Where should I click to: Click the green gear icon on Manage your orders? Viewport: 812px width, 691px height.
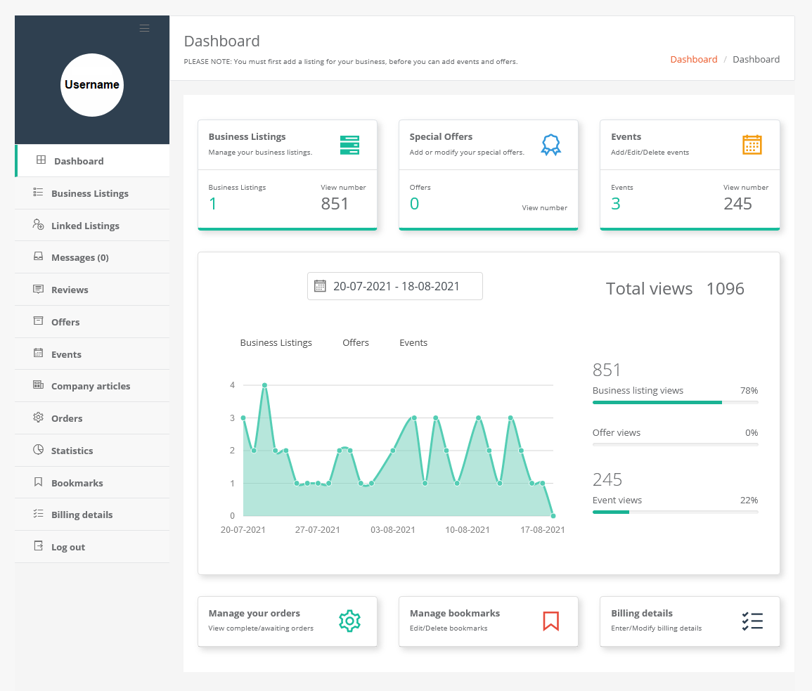(x=349, y=621)
